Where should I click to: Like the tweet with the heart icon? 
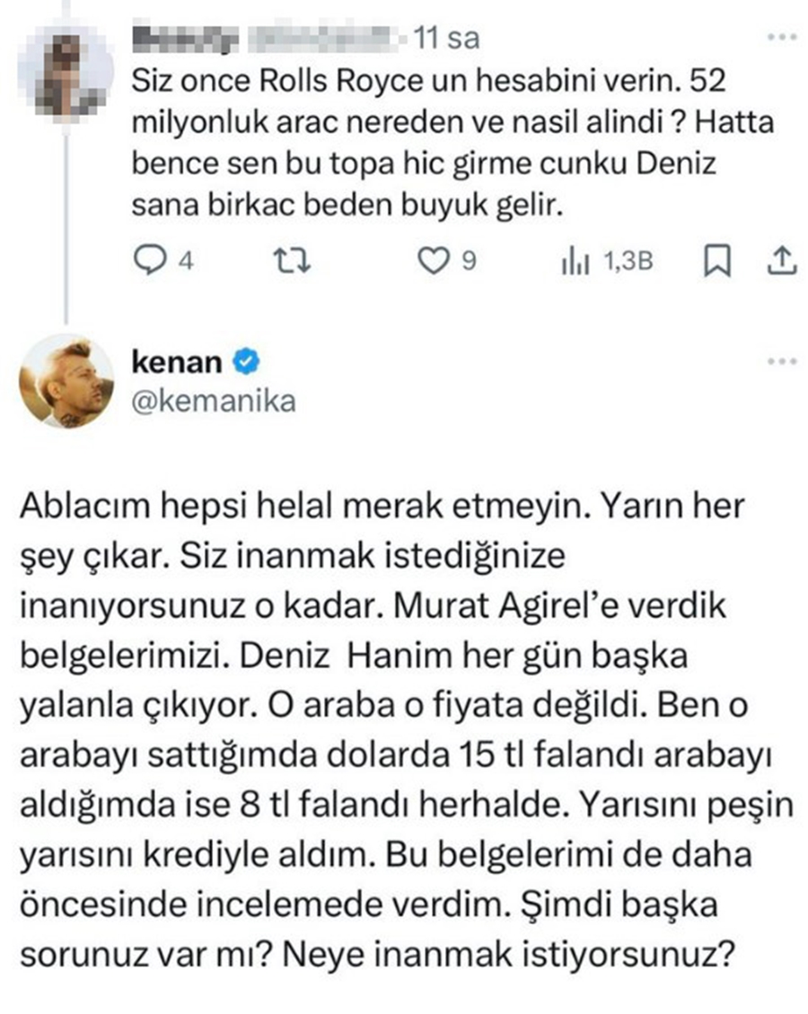(x=434, y=260)
